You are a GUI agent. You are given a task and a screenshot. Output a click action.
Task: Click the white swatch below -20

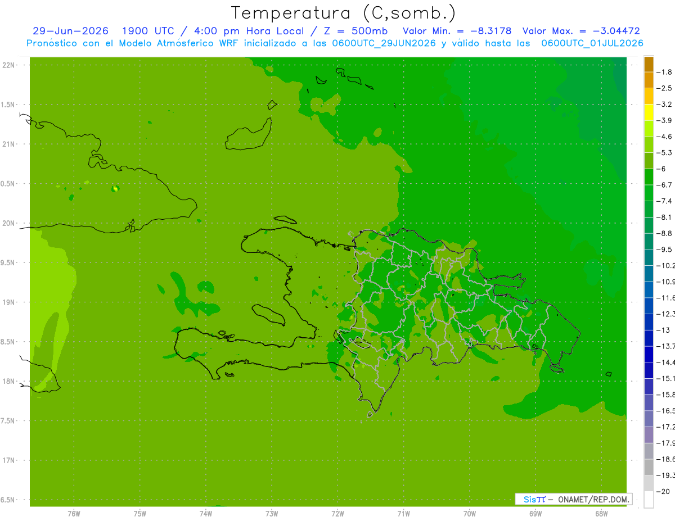649,500
